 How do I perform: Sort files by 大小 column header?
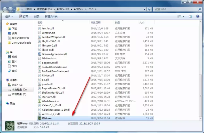(142, 22)
